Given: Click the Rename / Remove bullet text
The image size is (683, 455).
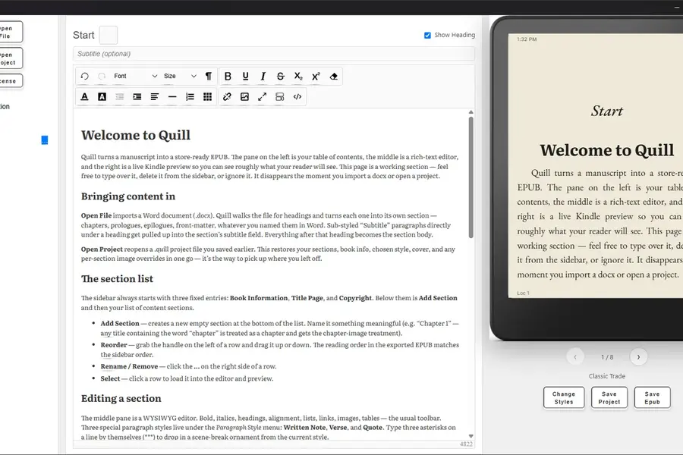Looking at the screenshot, I should coord(129,366).
